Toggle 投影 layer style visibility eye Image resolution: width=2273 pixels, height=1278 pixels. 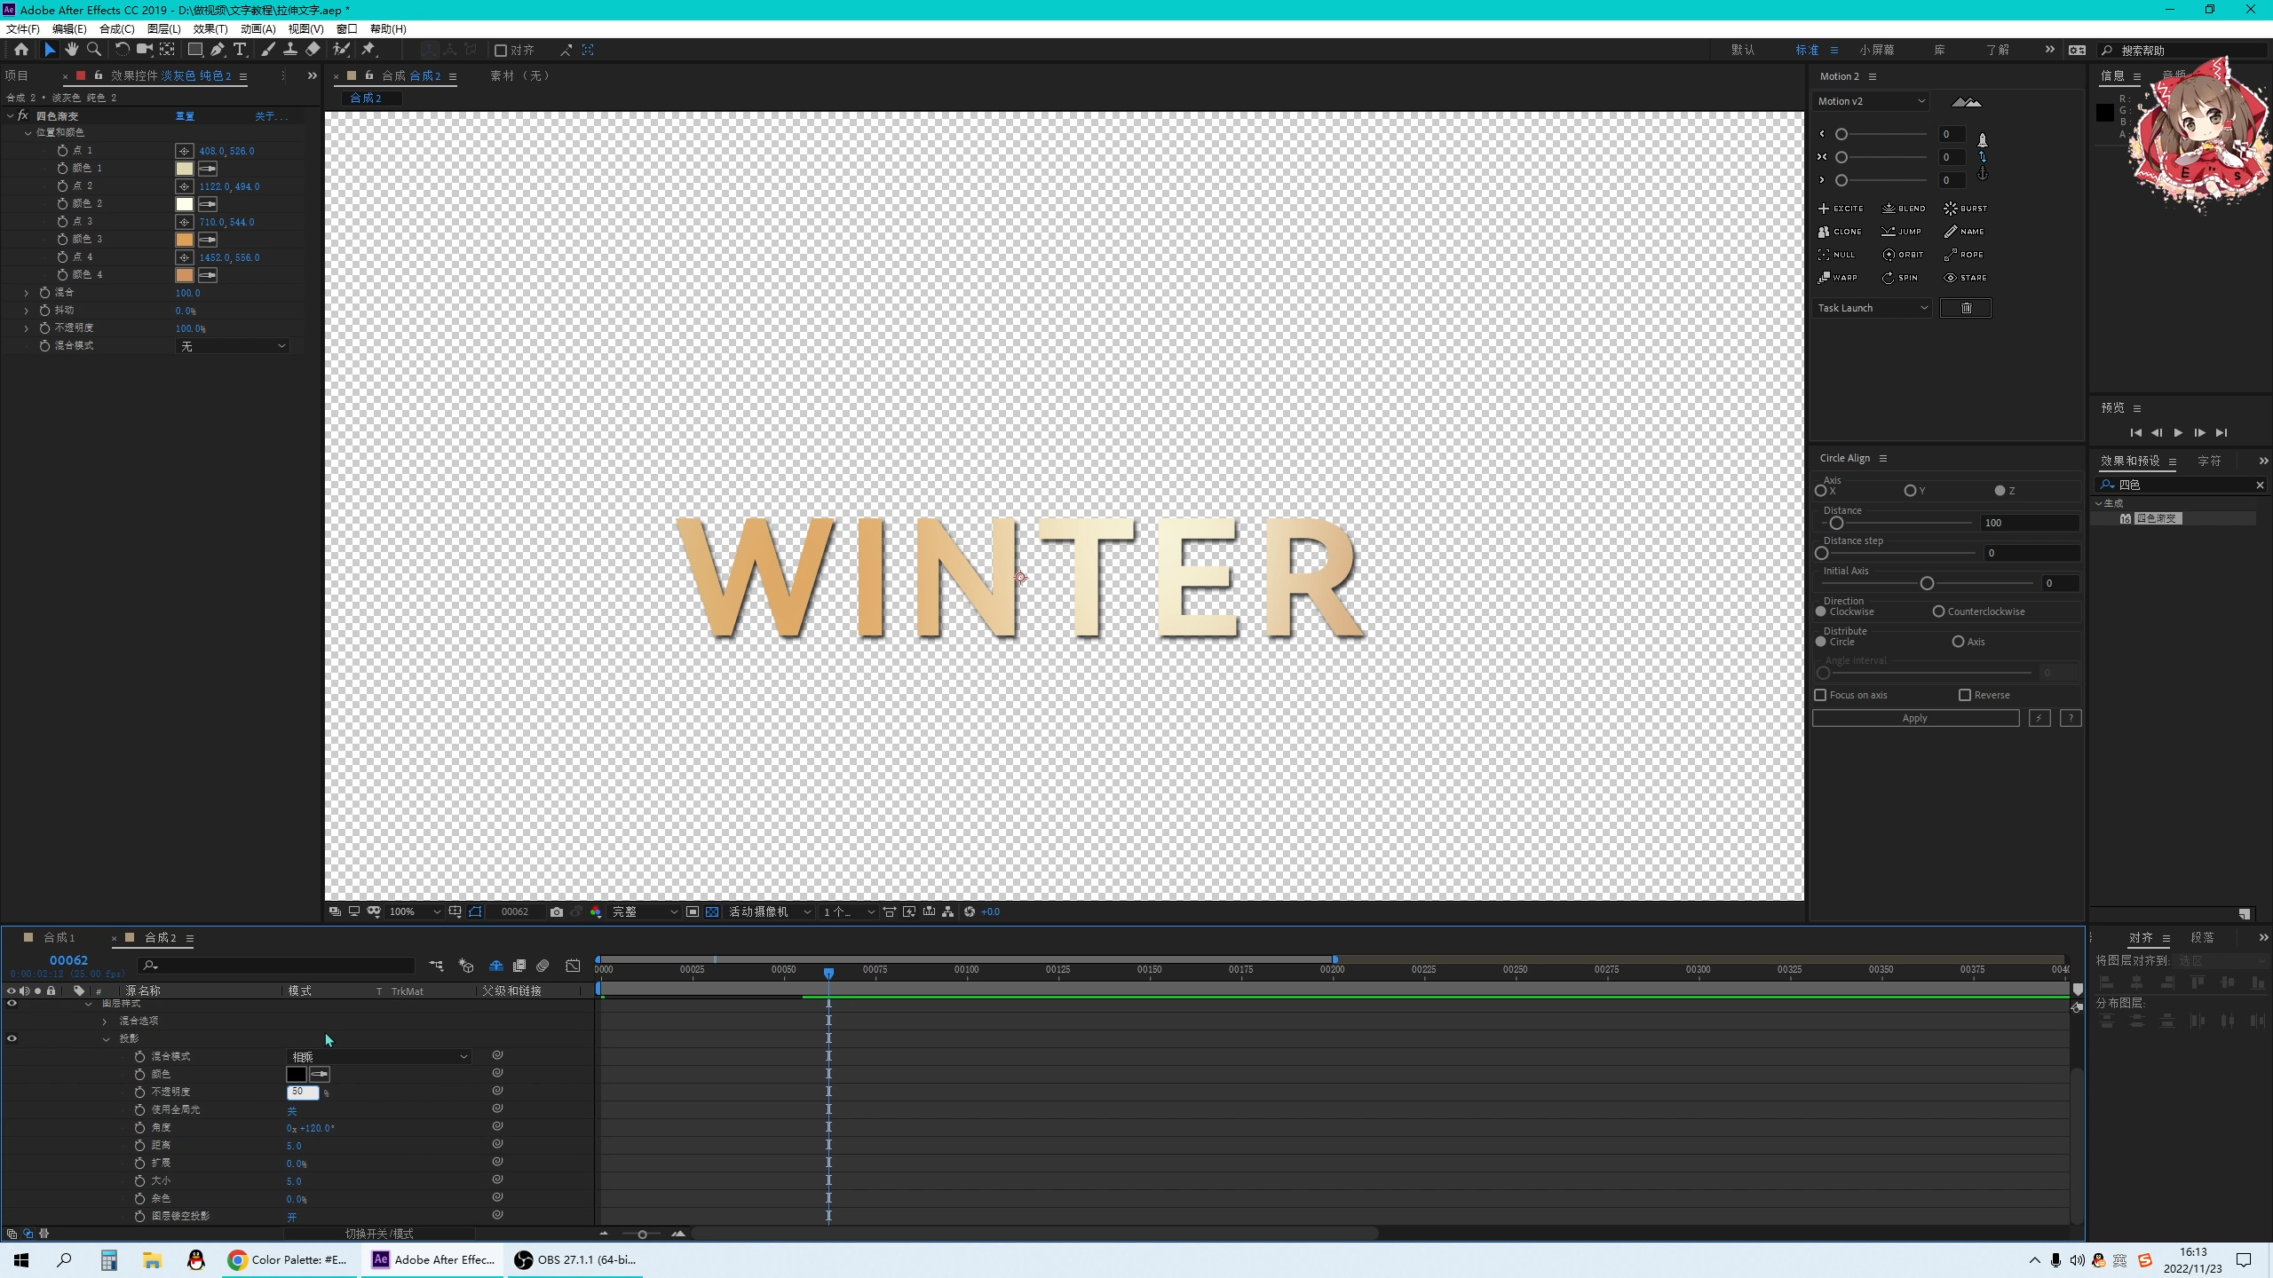click(12, 1038)
